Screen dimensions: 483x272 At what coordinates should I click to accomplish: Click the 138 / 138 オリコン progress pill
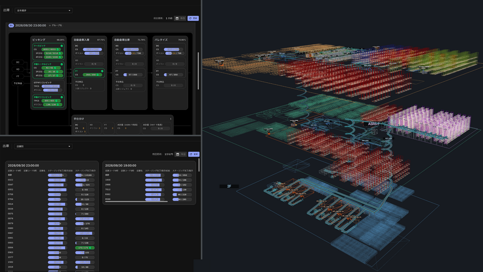53,104
